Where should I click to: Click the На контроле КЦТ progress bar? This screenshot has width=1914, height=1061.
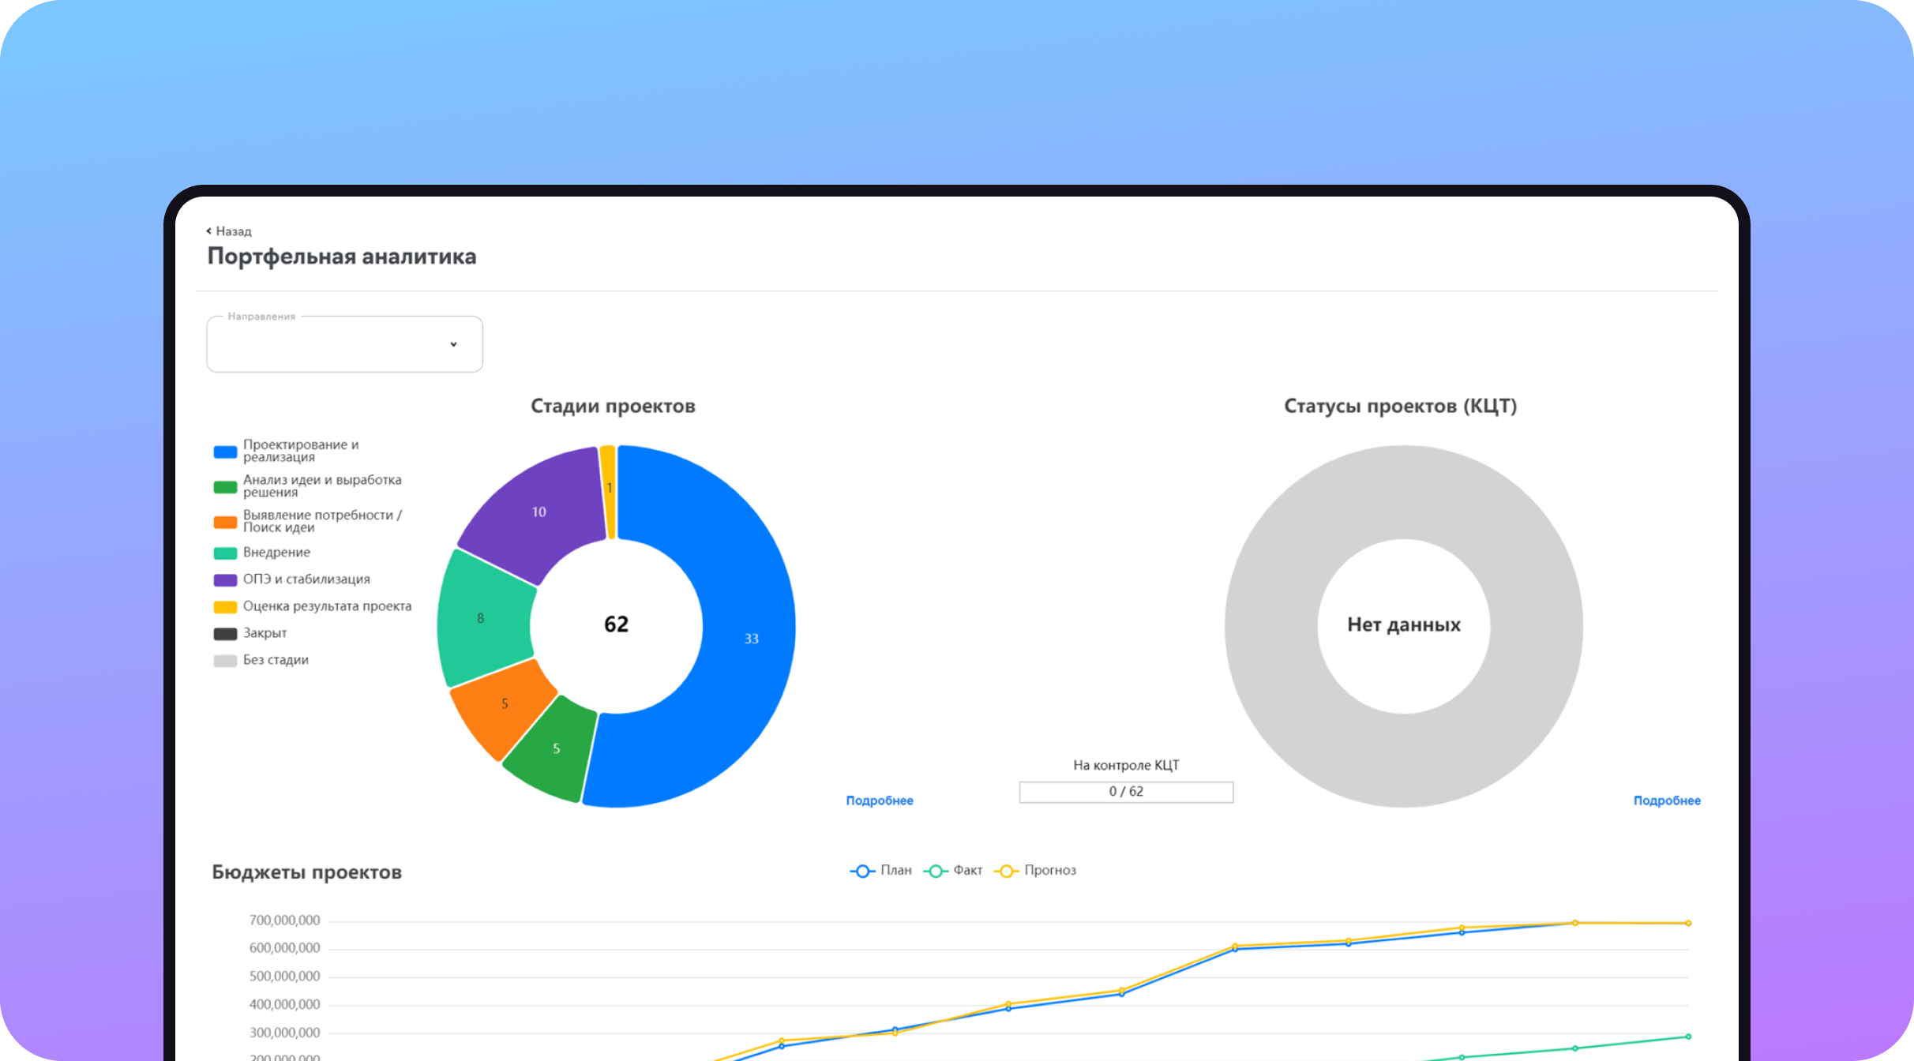coord(1126,792)
